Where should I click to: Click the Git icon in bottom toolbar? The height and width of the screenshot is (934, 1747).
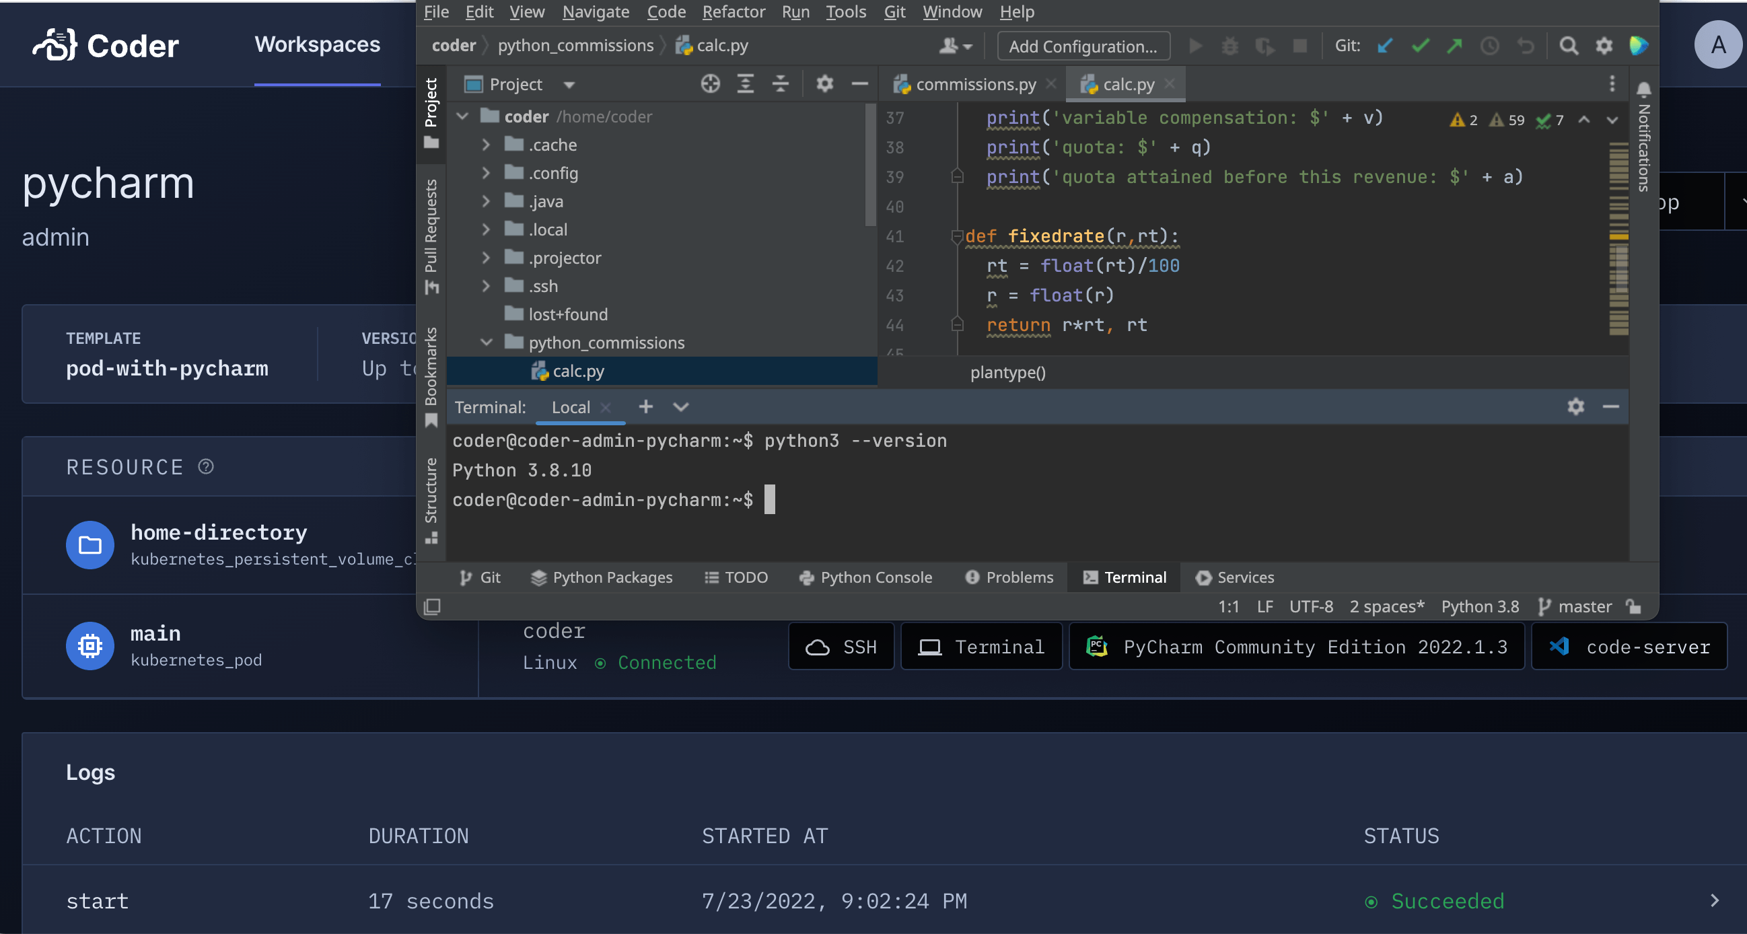click(x=480, y=577)
